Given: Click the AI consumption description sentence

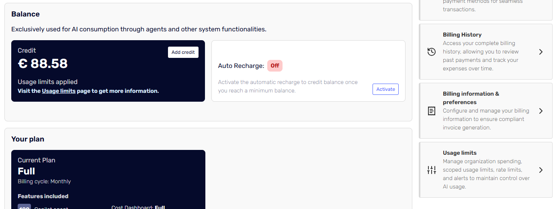Looking at the screenshot, I should tap(139, 29).
